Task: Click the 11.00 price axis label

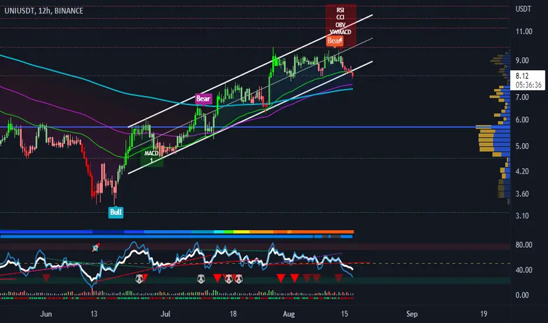Action: [524, 32]
